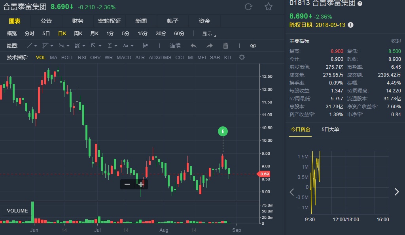Toggle CCI indicator
The image size is (405, 235).
(x=180, y=58)
